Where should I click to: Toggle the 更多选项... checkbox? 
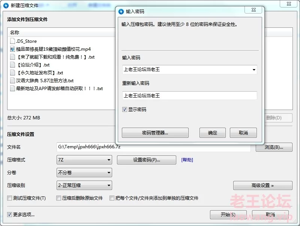coord(9,214)
